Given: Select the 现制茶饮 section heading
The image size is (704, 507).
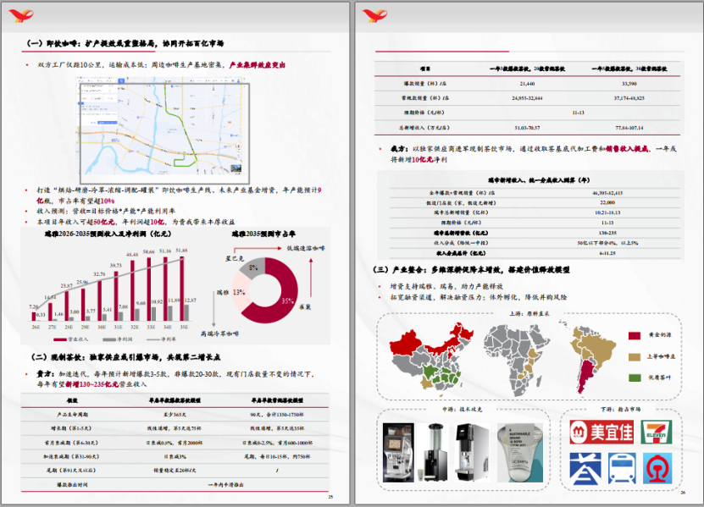Looking at the screenshot, I should pyautogui.click(x=125, y=357).
